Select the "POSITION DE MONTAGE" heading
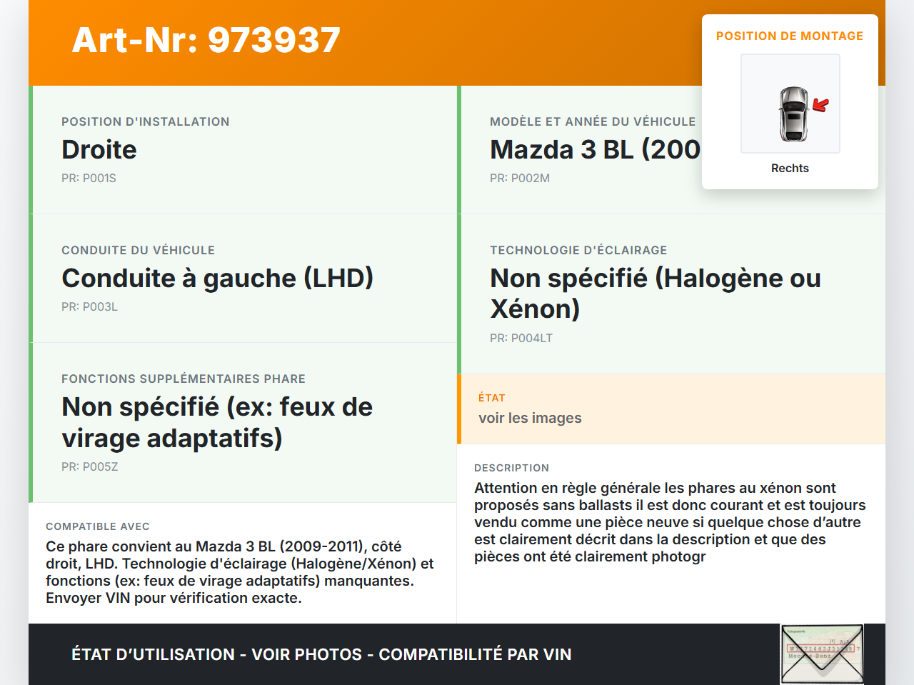 (790, 36)
